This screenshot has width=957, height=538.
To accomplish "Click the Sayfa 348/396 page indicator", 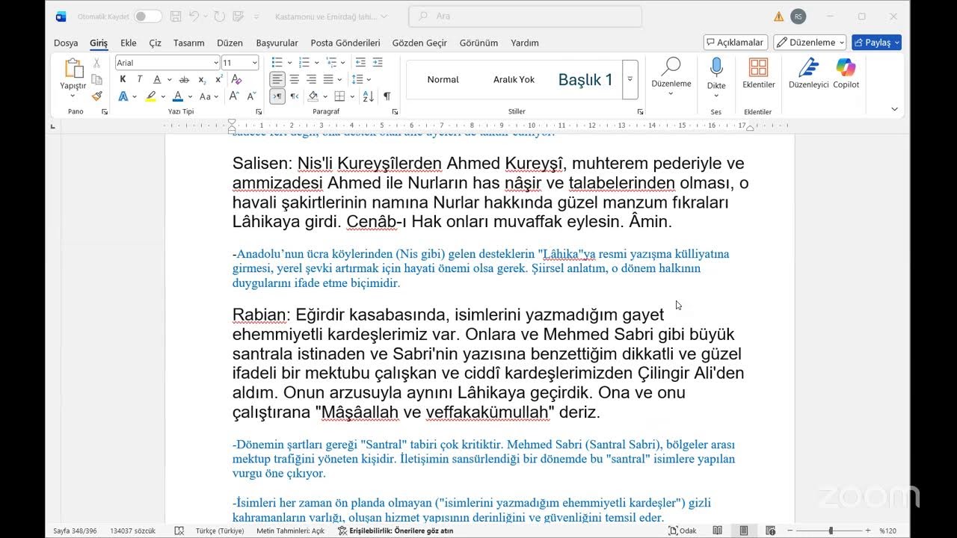I will (x=75, y=531).
